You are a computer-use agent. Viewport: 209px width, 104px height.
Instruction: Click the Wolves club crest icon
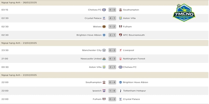click(x=104, y=27)
